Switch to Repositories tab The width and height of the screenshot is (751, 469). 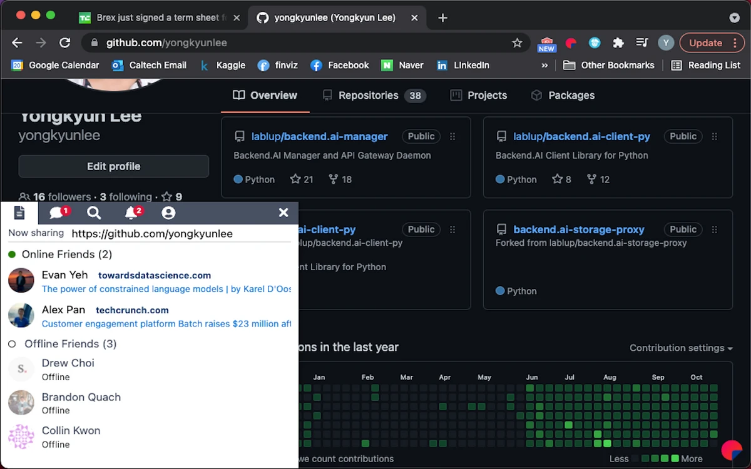coord(374,95)
